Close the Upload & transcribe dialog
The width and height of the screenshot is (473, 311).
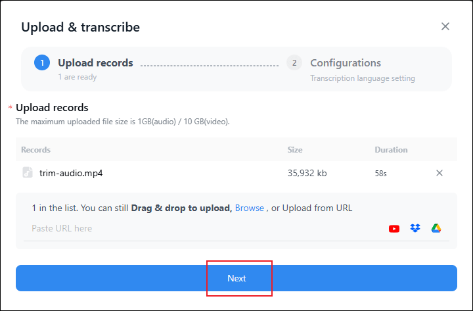tap(445, 26)
